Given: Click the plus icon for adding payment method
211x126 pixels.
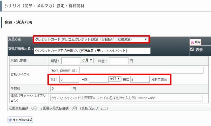Looking at the screenshot, I should click(x=10, y=120).
